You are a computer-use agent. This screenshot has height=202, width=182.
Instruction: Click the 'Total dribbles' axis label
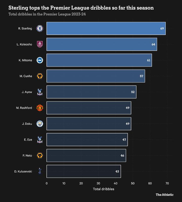(x=103, y=189)
